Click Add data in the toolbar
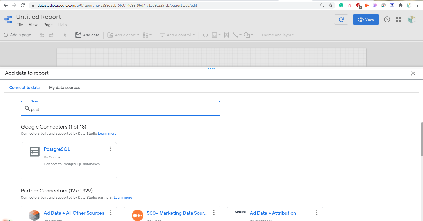The width and height of the screenshot is (423, 221). (87, 35)
